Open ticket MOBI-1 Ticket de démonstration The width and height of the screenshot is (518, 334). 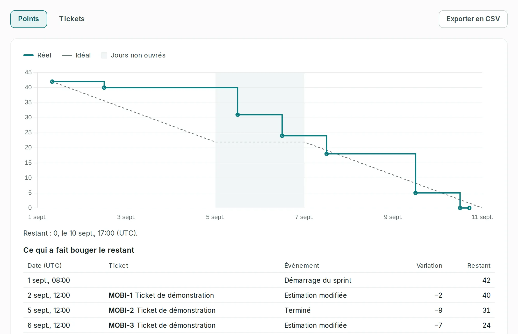[x=161, y=295]
